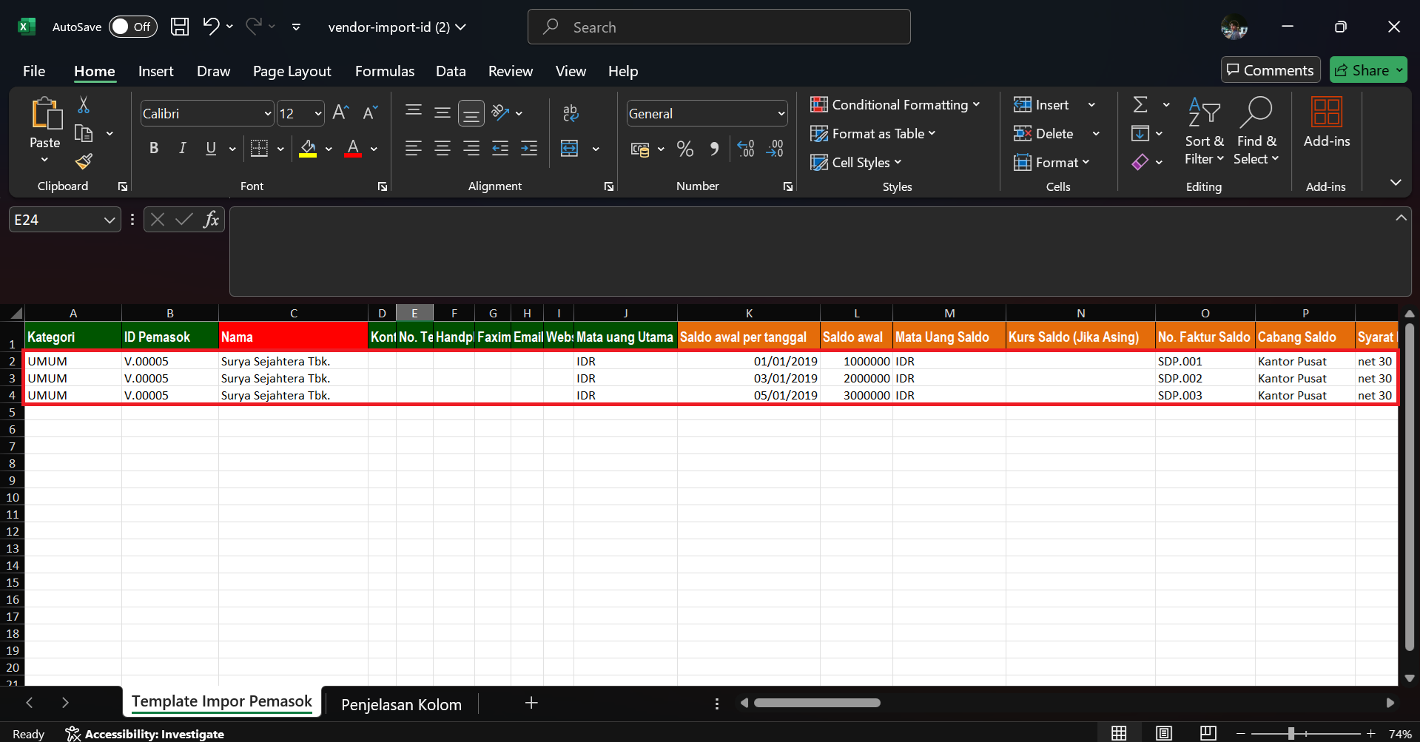Click the Percent Style icon
The image size is (1420, 742).
(685, 149)
